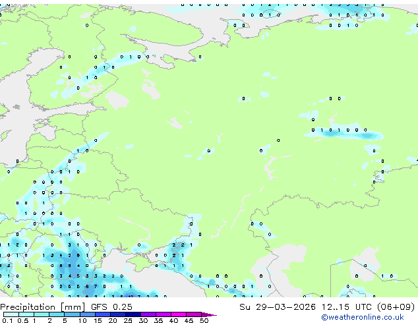This screenshot has width=418, height=323.
Task: Select the 35–40 mm violet legend swatch
Action: [x=163, y=314]
